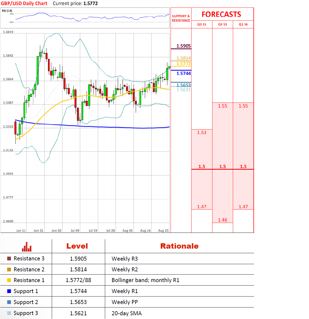Screen dimensions: 309x319
Task: Click the 'Q3 15' forecast column header
Action: [x=202, y=24]
